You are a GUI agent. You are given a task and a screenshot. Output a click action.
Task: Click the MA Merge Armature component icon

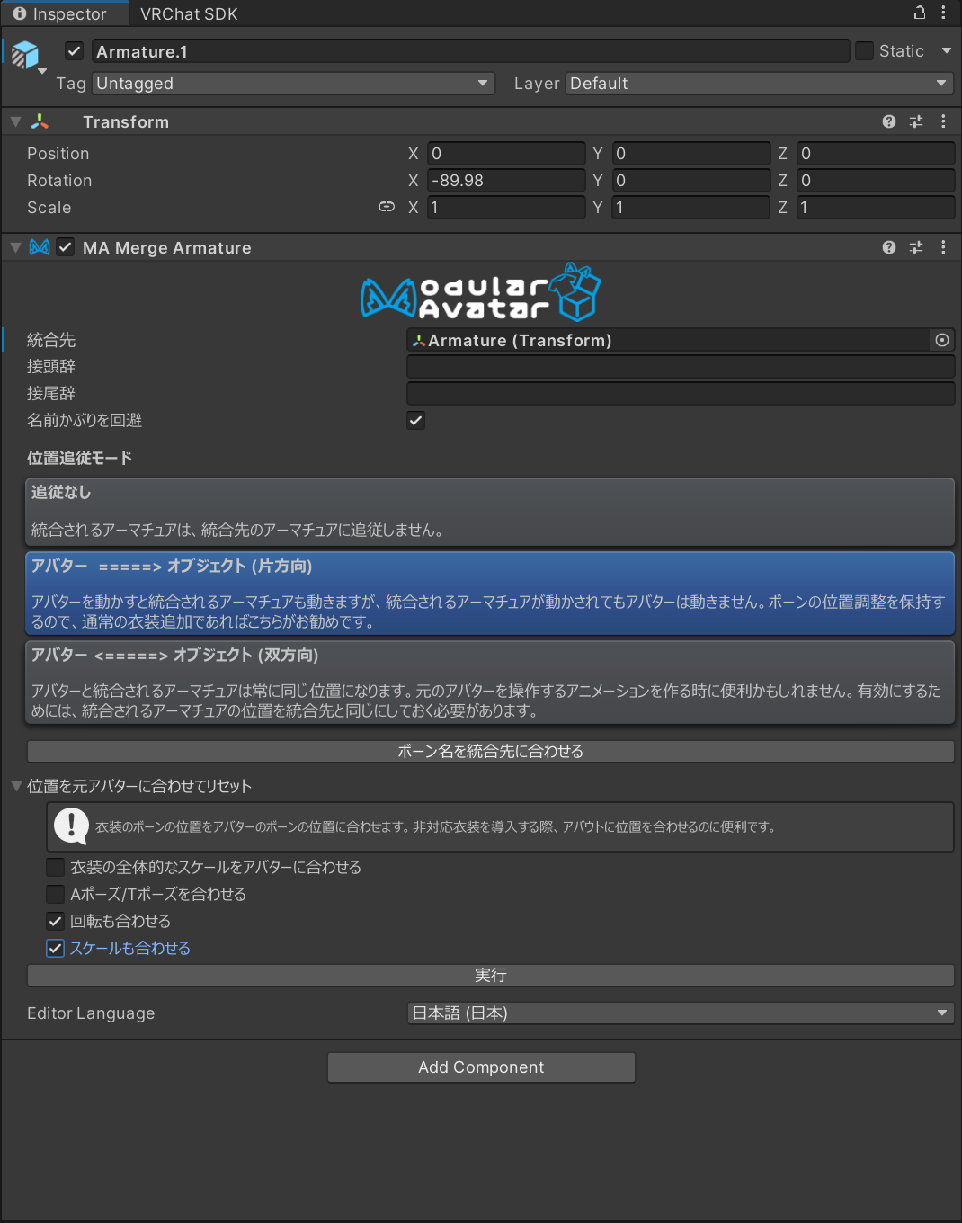pos(40,247)
